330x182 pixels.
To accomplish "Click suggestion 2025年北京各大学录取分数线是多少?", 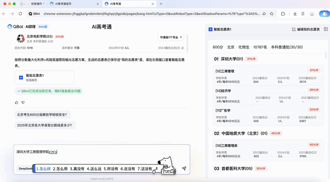I will (45, 125).
